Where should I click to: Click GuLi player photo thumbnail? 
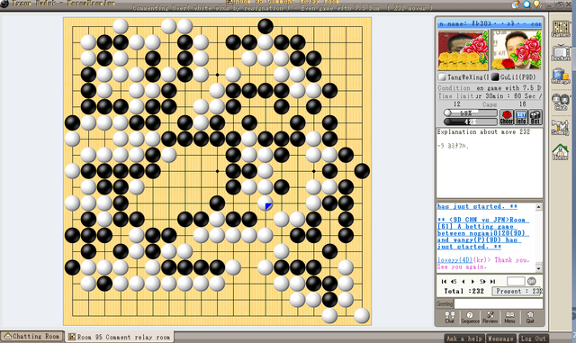tap(516, 50)
